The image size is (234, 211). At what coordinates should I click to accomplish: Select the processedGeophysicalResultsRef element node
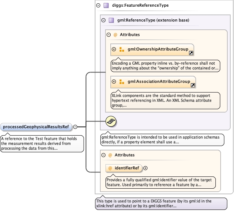[36, 127]
